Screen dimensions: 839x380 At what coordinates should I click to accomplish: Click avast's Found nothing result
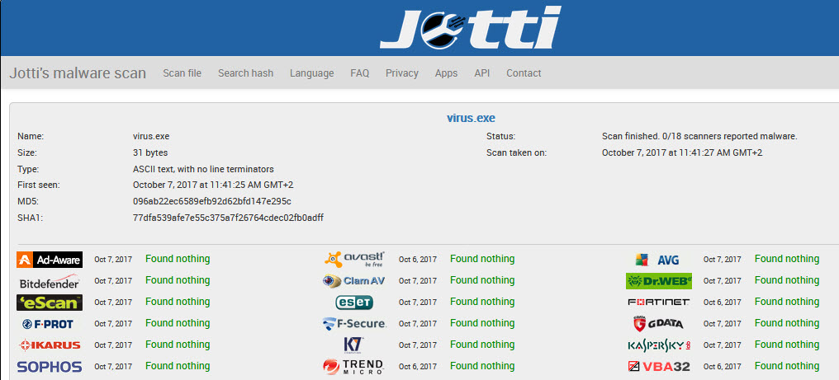click(x=482, y=259)
